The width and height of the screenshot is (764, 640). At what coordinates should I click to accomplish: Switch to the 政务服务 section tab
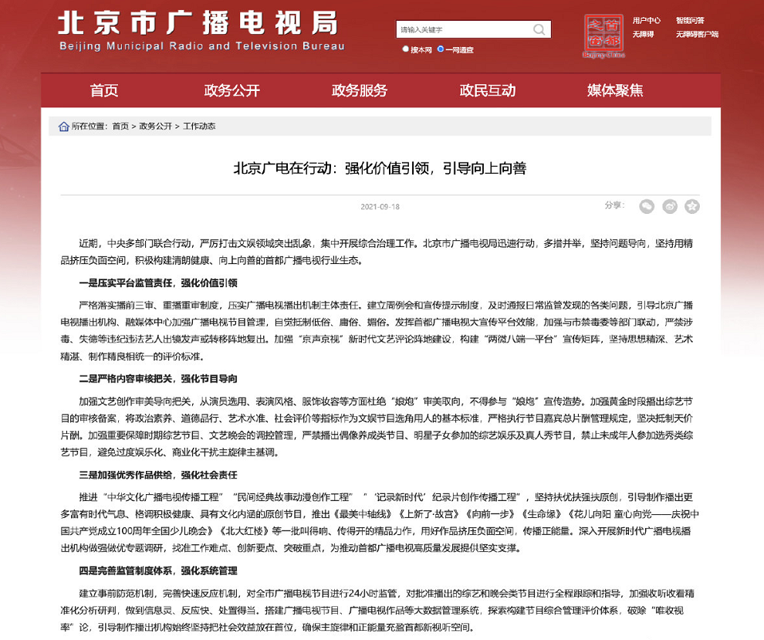(x=359, y=90)
